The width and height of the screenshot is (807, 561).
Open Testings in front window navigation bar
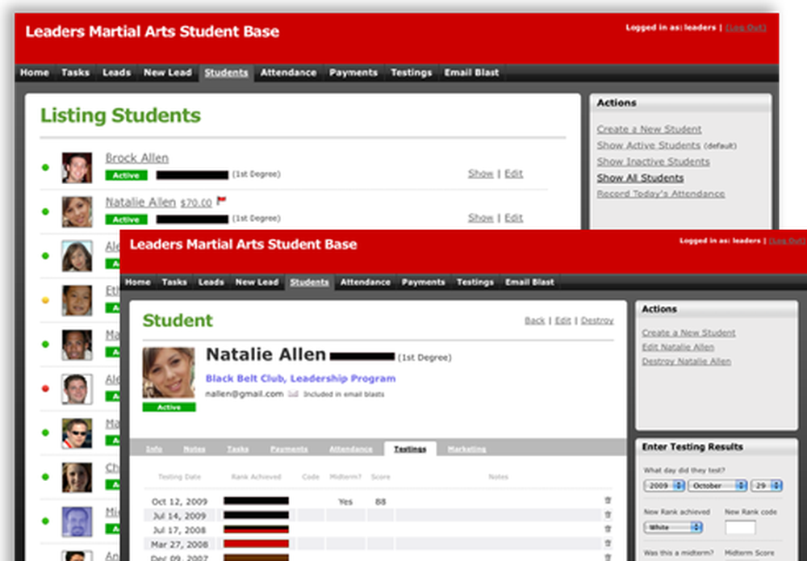point(475,282)
